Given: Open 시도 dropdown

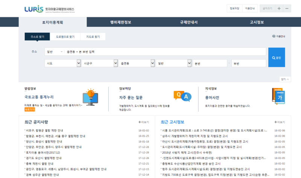Looking at the screenshot, I should (x=62, y=63).
